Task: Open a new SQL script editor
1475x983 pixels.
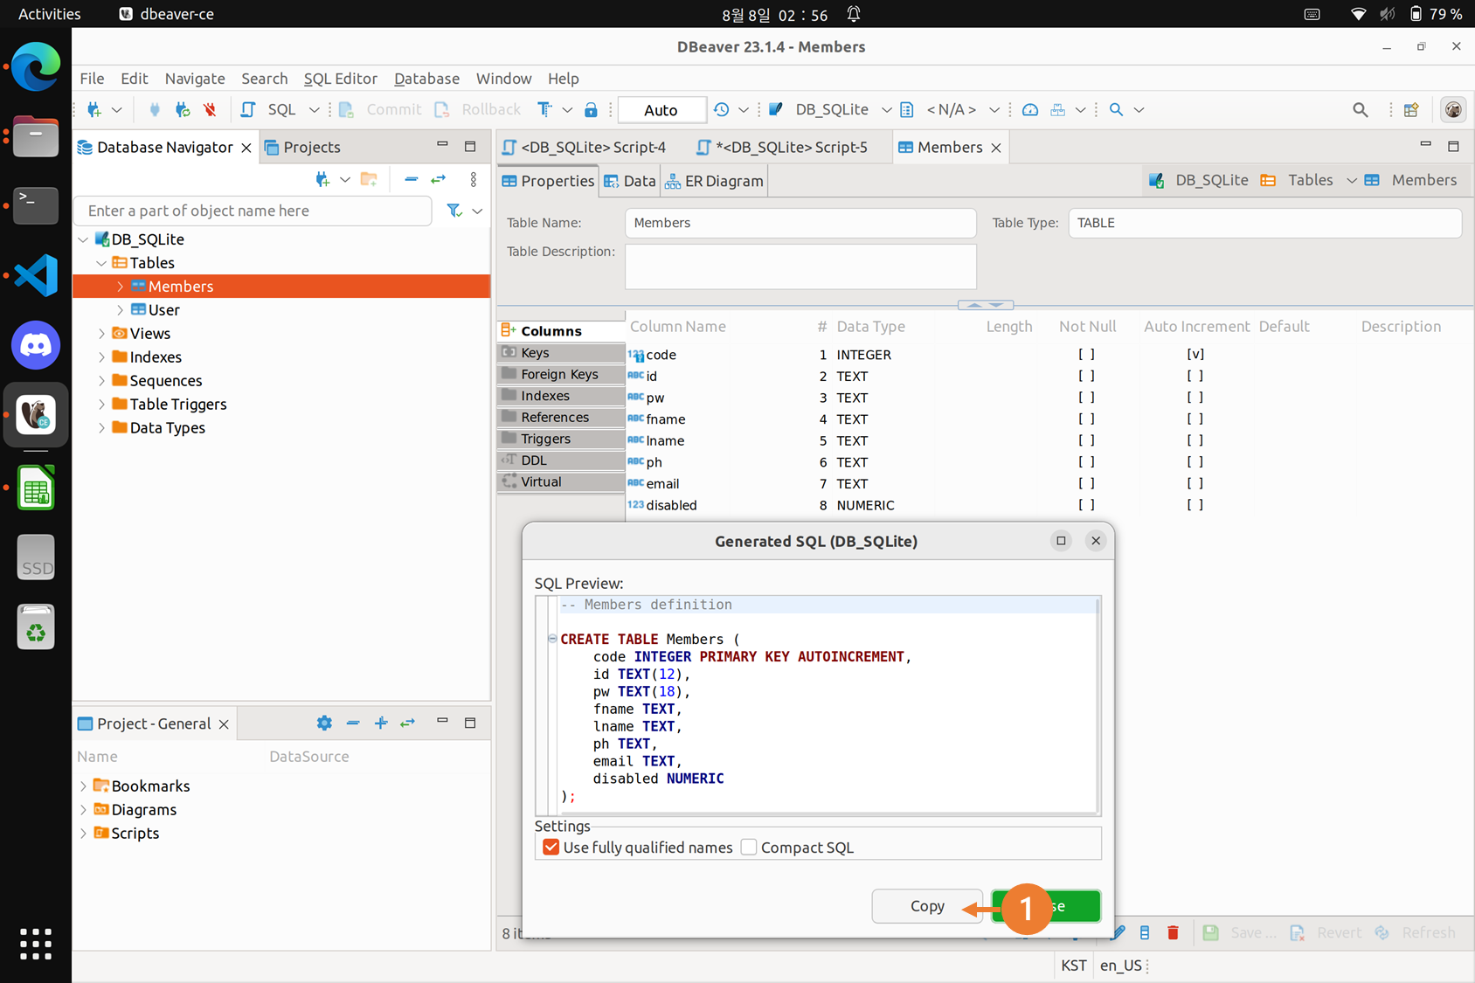Action: click(x=248, y=109)
